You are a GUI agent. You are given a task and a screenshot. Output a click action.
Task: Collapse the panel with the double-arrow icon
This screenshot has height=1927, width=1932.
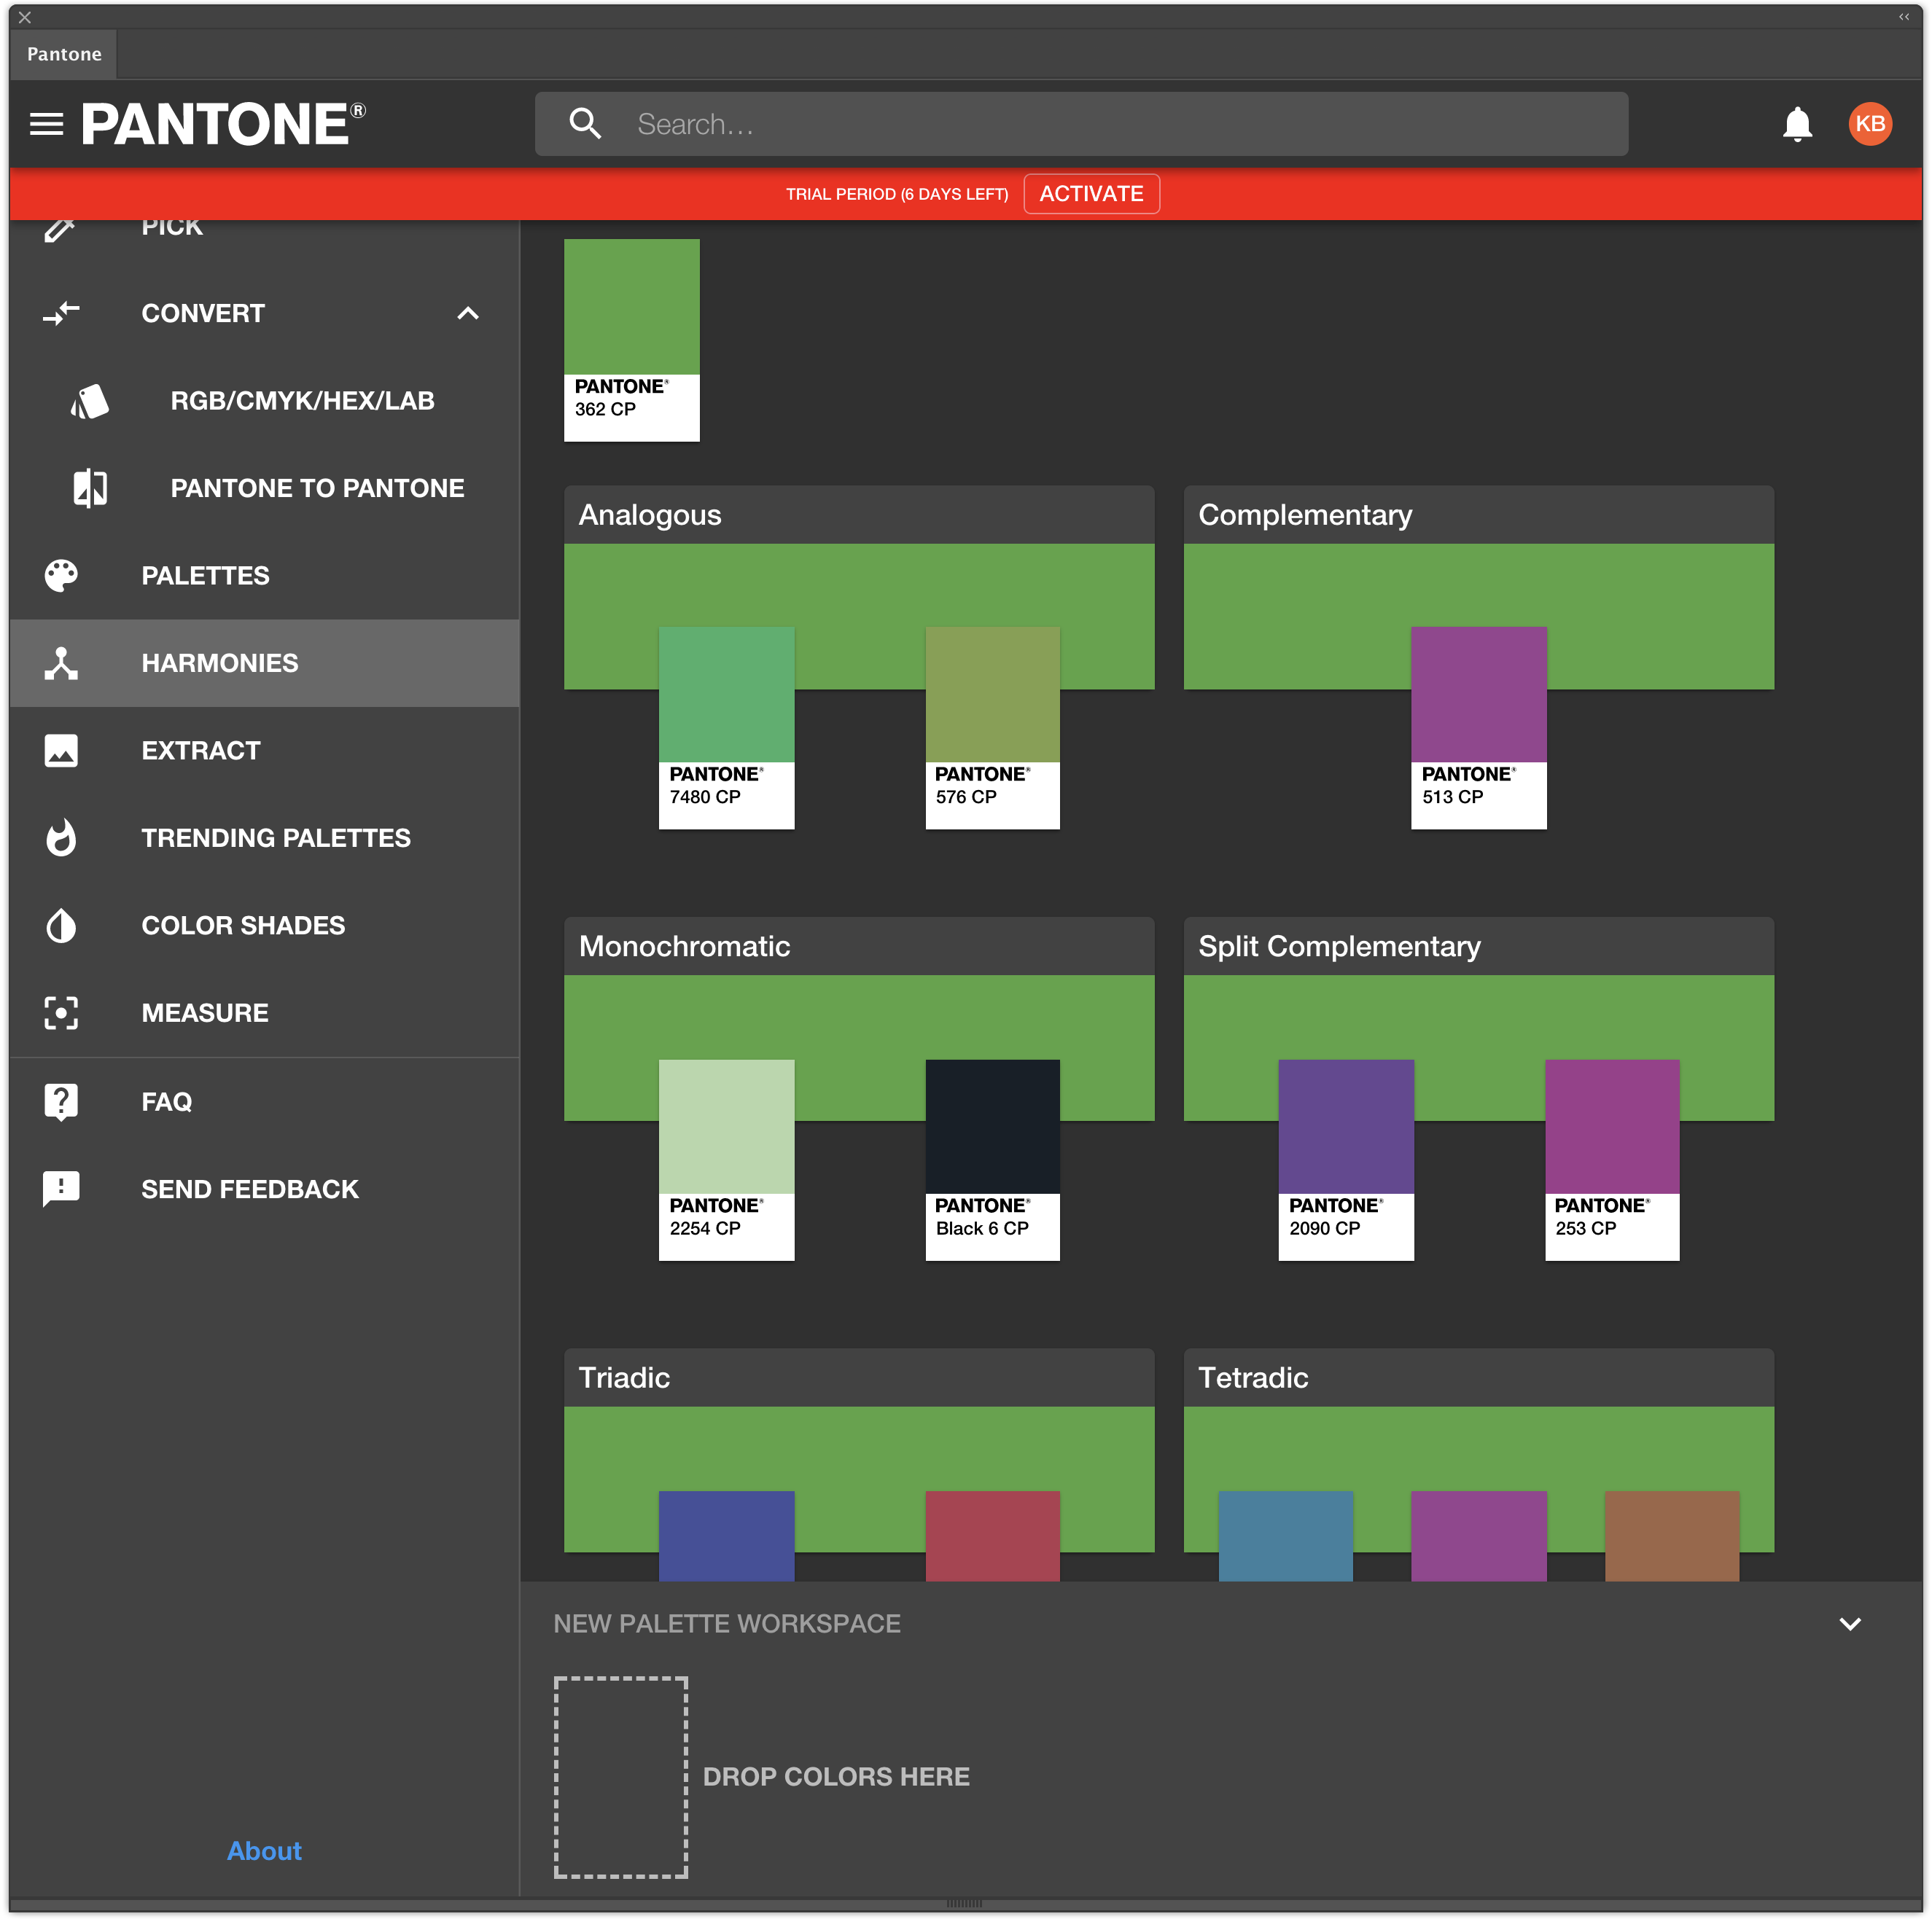tap(1904, 17)
